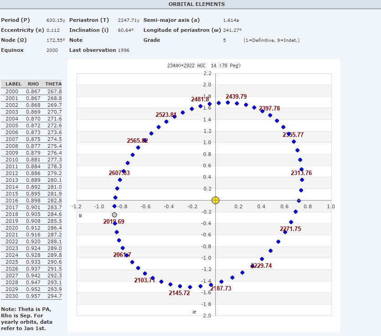The width and height of the screenshot is (381, 336).
Task: Select the 2018 row in ephemeris table
Action: (31, 214)
